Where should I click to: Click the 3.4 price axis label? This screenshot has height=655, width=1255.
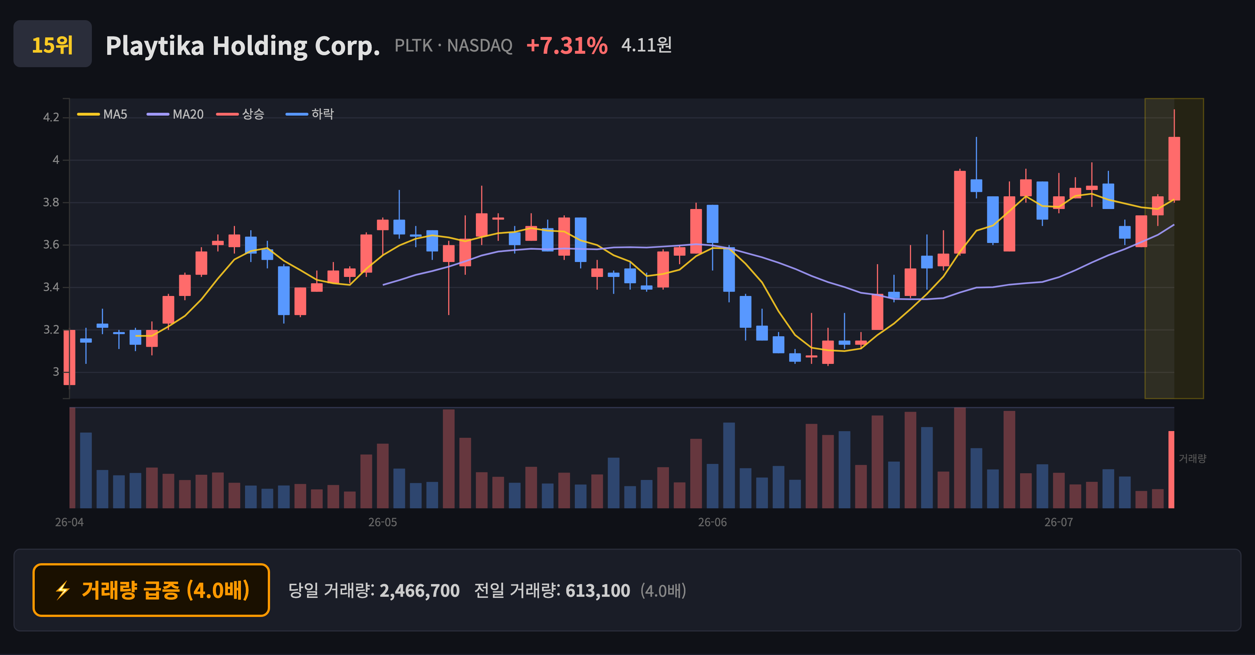(51, 287)
